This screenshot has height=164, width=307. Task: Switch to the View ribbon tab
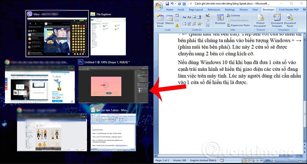pos(255,9)
